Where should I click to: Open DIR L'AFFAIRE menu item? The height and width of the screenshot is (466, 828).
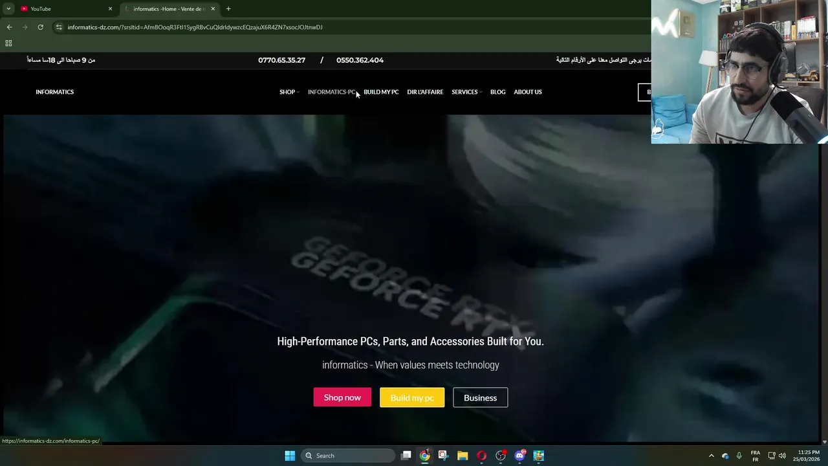tap(425, 92)
